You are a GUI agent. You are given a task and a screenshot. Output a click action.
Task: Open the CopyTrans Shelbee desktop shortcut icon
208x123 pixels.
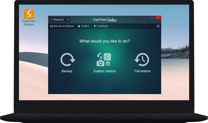coord(29,14)
